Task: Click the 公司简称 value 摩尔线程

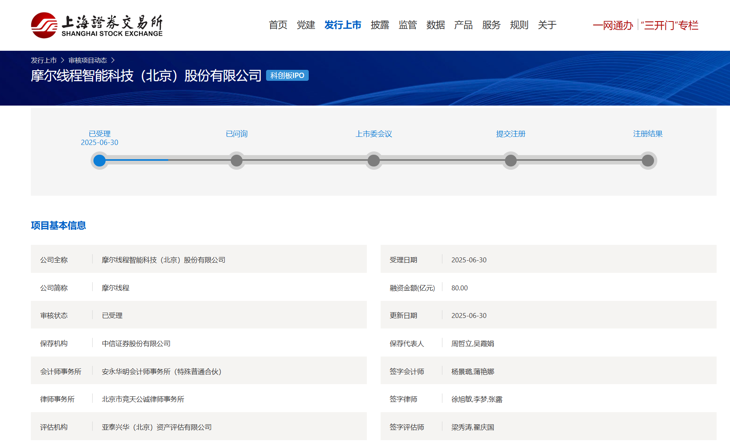Action: 115,288
